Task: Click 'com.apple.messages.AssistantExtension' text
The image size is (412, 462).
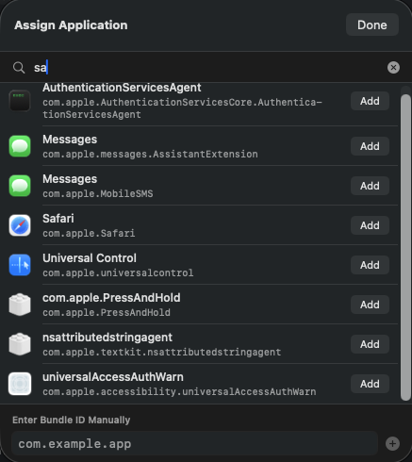Action: pyautogui.click(x=150, y=154)
